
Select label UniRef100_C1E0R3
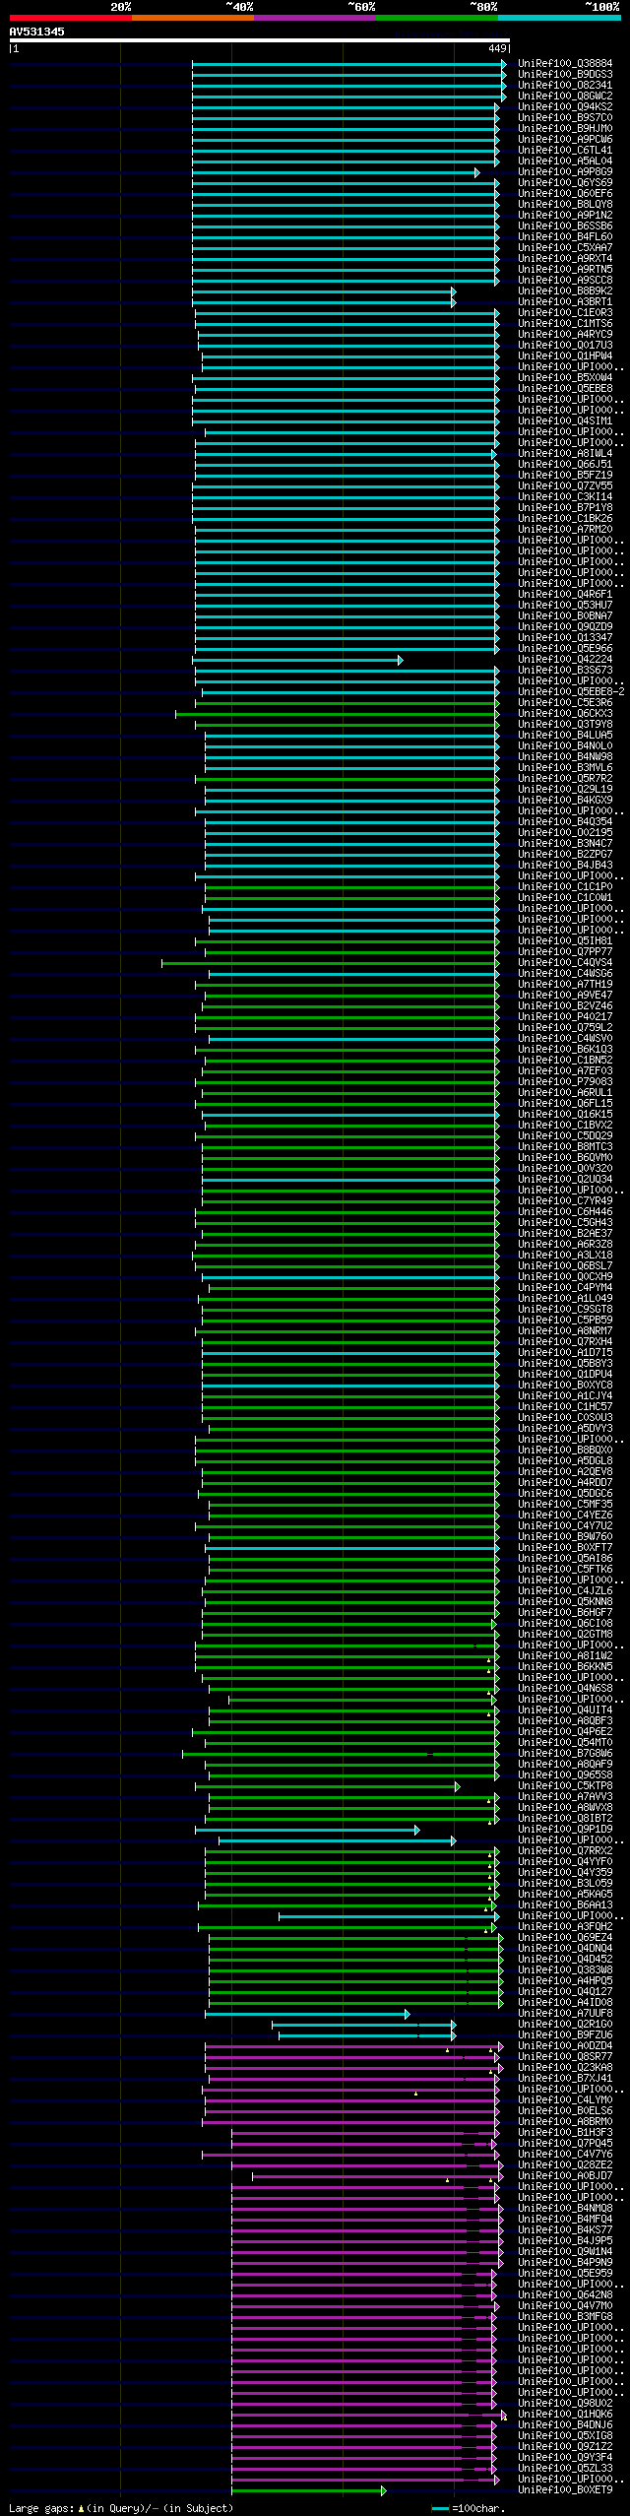click(x=565, y=313)
